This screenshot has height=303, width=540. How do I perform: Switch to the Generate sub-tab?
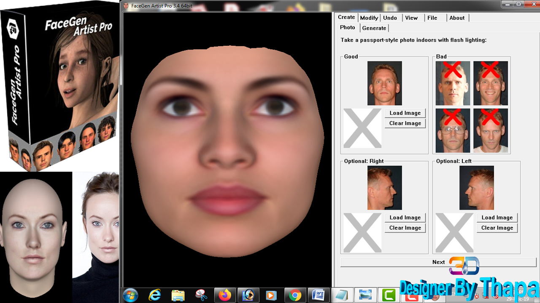[374, 28]
